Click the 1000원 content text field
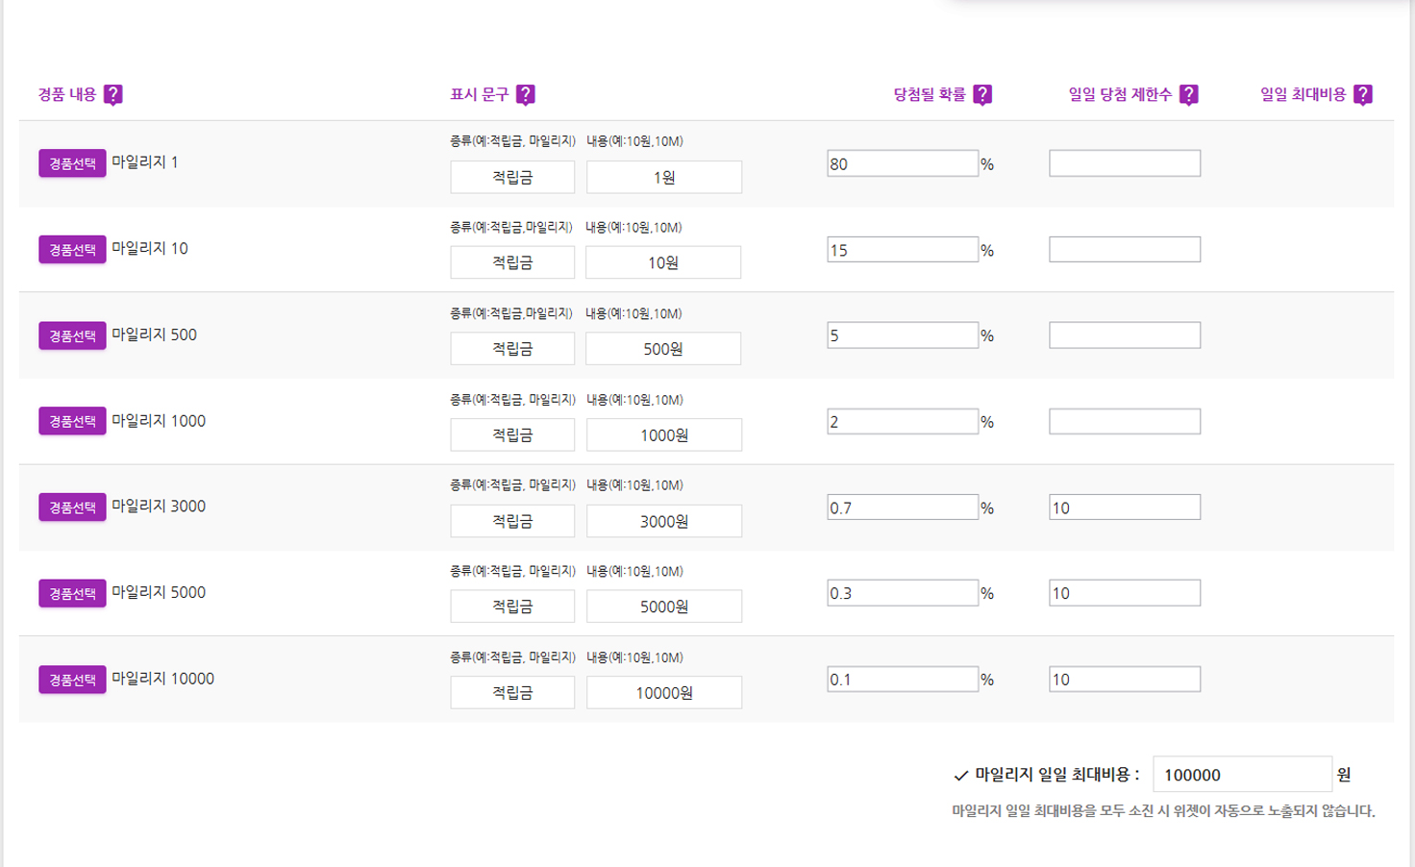The width and height of the screenshot is (1415, 867). click(663, 435)
